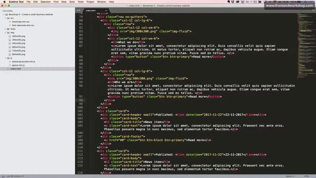Click the tab navigation arrows left of index.html tab
The image size is (316, 178).
(x=79, y=10)
